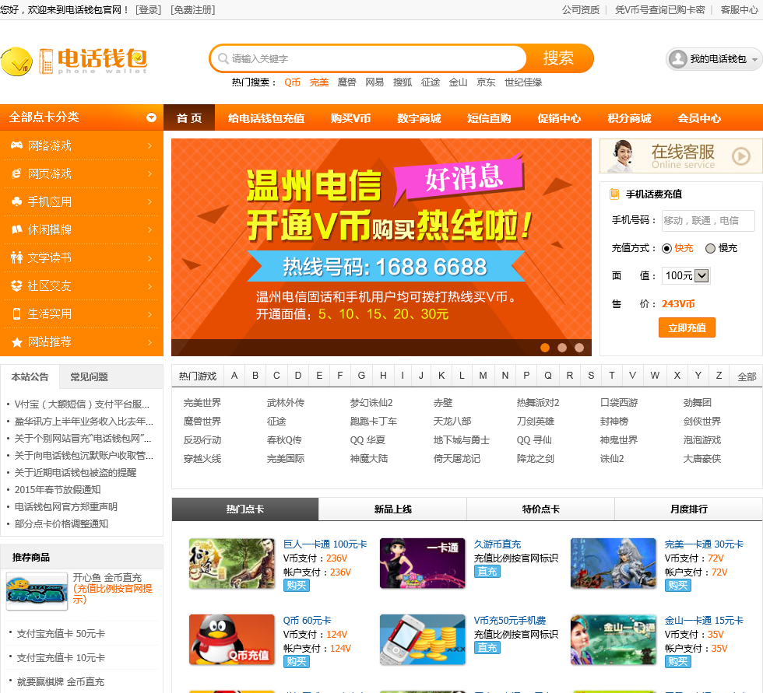The height and width of the screenshot is (693, 763).
Task: Focus the 手机号码 input field
Action: tap(708, 221)
